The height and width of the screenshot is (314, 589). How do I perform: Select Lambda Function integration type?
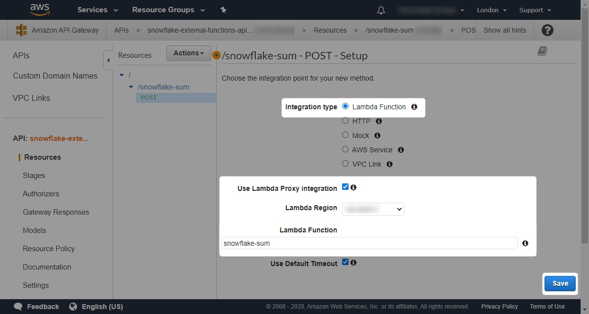click(345, 106)
